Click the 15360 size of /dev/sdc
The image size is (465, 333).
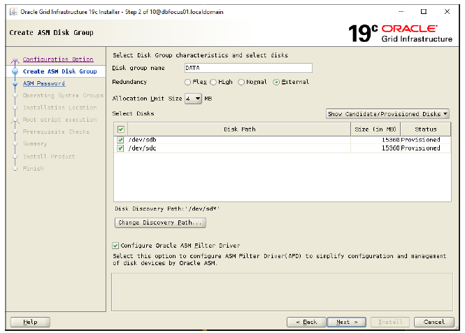tap(391, 148)
